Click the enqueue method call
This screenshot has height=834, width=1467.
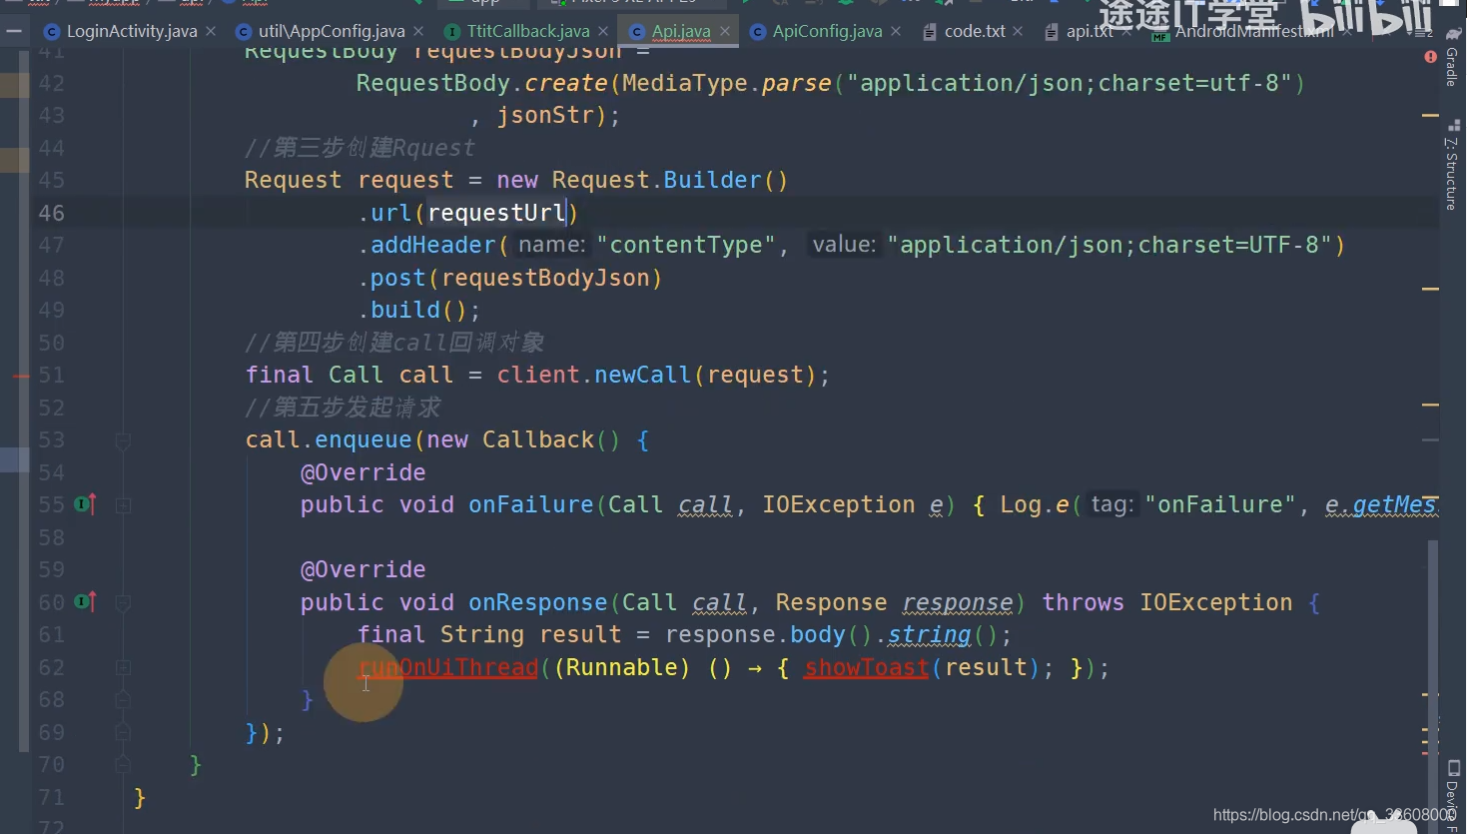click(364, 439)
